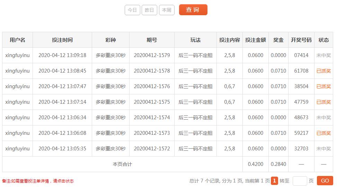Click the 投注金额 column header
Image resolution: width=337 pixels, height=187 pixels.
(x=256, y=40)
